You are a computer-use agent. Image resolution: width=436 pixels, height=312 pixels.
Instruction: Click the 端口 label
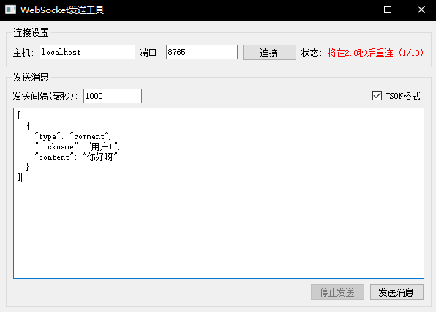click(x=149, y=53)
